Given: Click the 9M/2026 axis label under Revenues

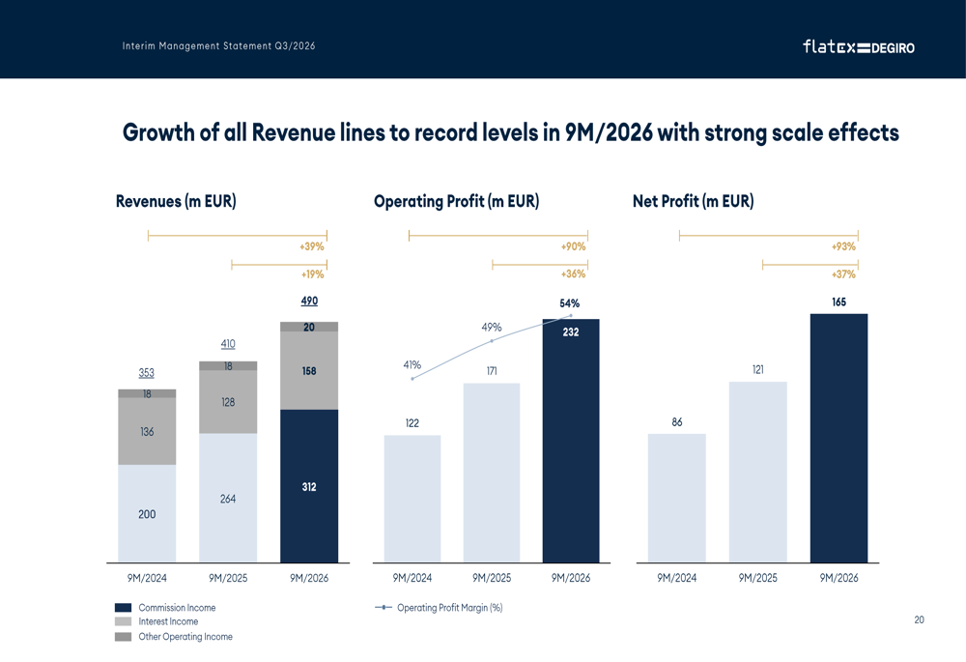Looking at the screenshot, I should pyautogui.click(x=309, y=578).
